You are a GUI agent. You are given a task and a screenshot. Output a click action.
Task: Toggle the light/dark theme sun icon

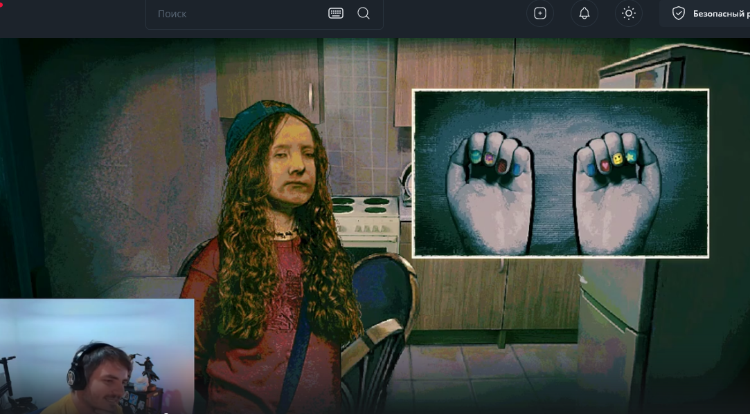(629, 13)
